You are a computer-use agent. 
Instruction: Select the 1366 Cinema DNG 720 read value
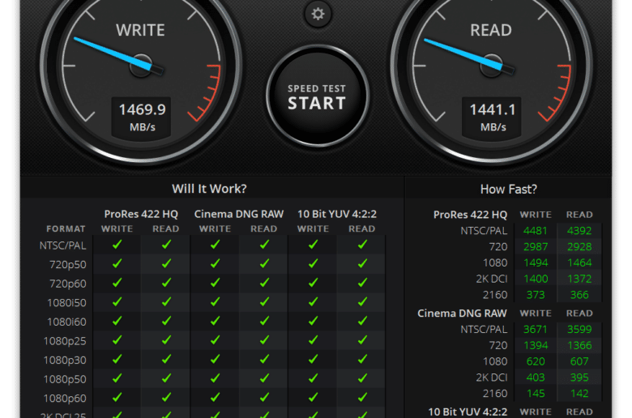point(579,345)
